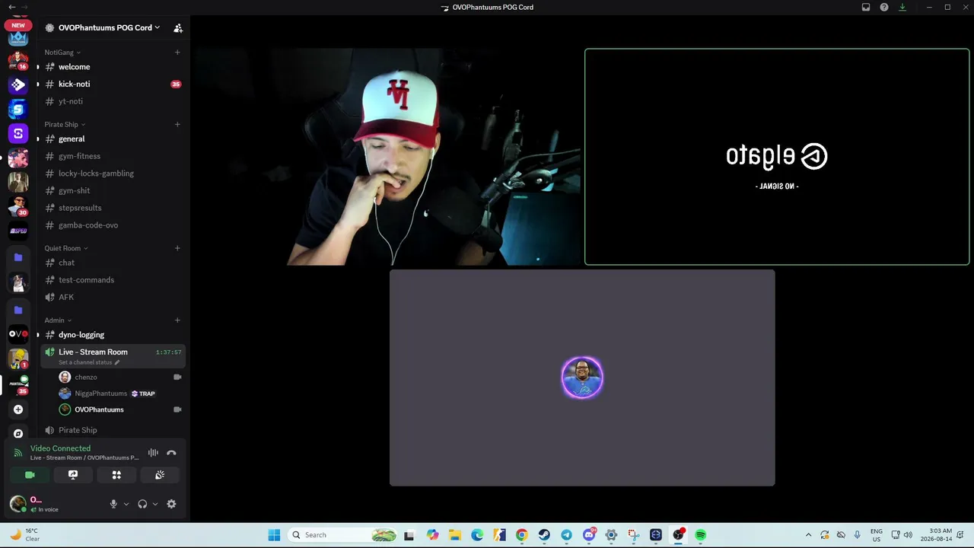Open the Homer Simpson server icon
The height and width of the screenshot is (548, 974).
point(18,358)
